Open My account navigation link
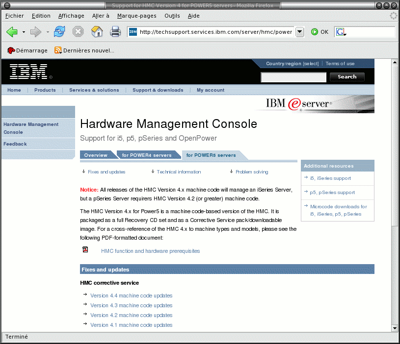 (211, 90)
